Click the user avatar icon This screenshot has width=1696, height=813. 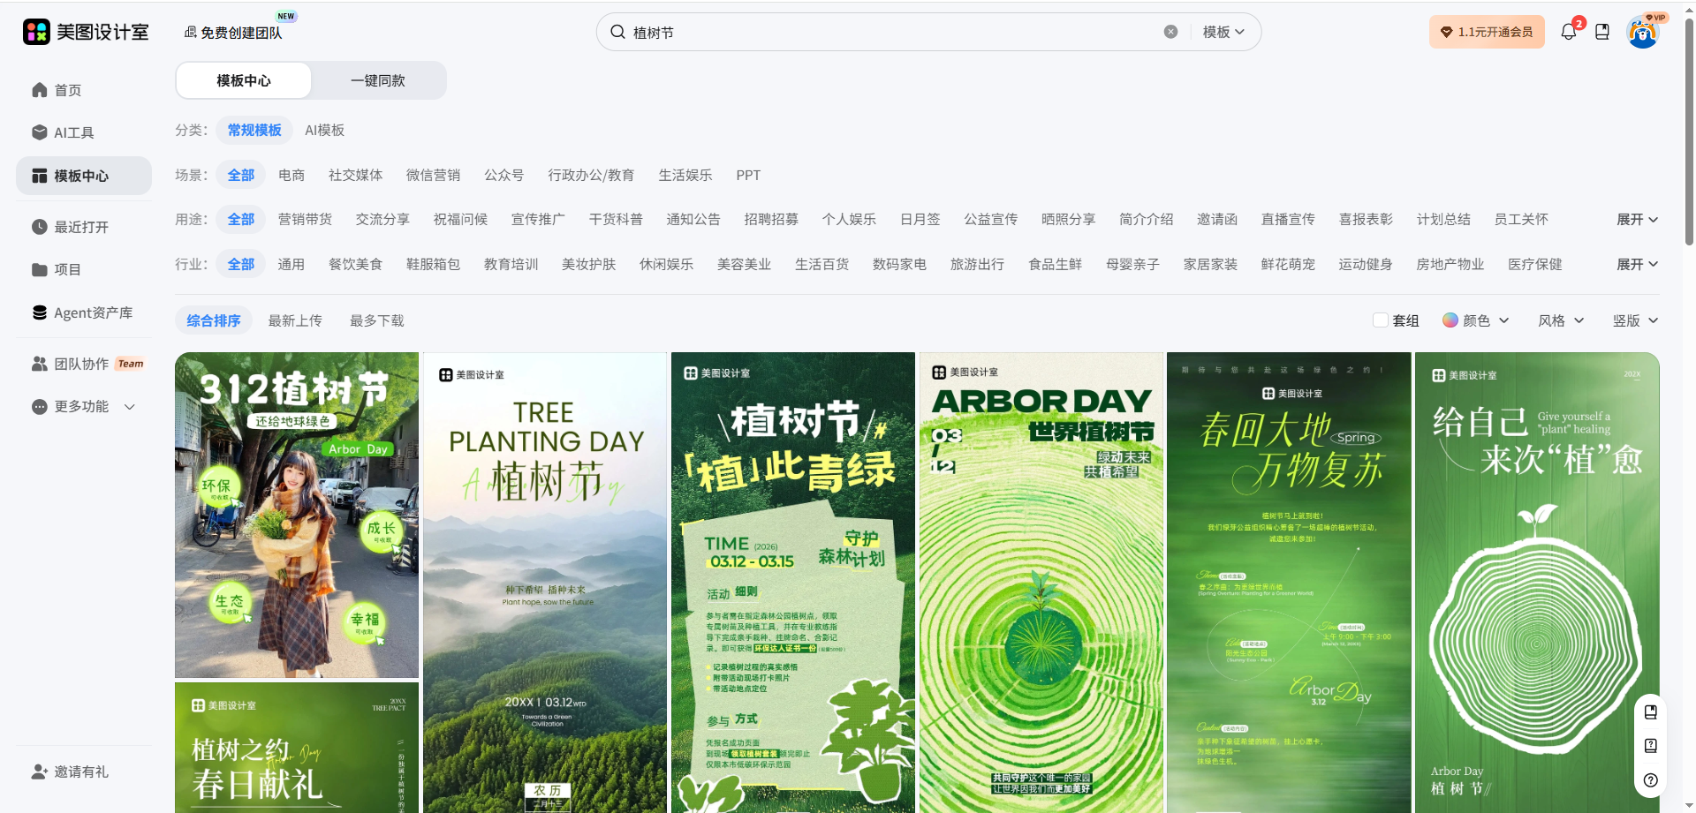click(1642, 33)
